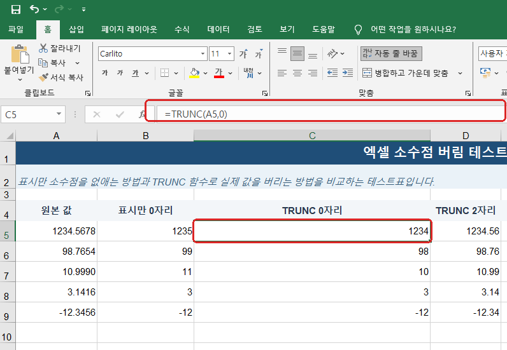Expand the 복사 dropdown arrow
The image size is (507, 350).
77,63
